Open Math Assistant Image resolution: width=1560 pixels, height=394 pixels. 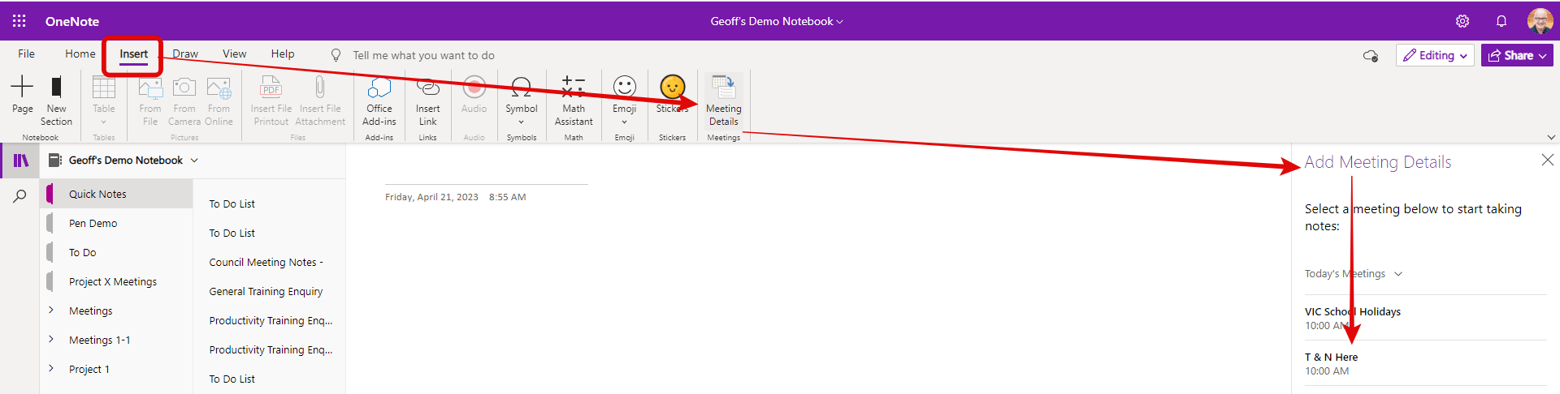[x=574, y=101]
